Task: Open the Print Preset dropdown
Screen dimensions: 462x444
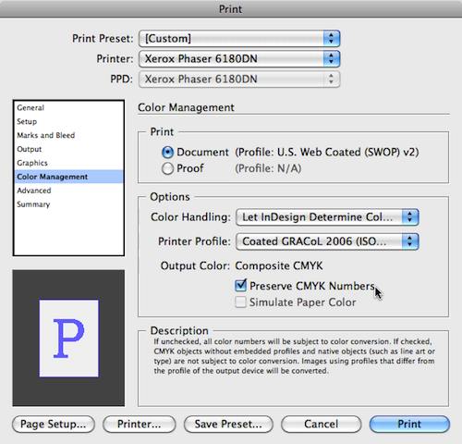Action: click(x=239, y=39)
